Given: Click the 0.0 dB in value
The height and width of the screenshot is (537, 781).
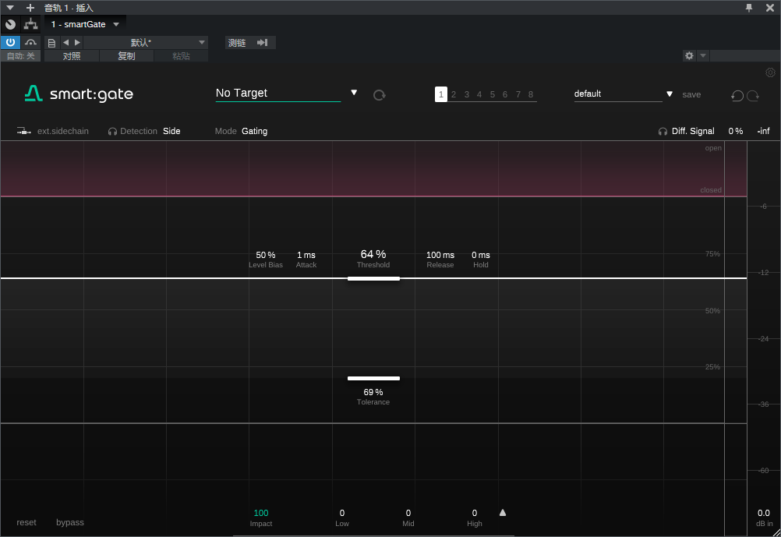Looking at the screenshot, I should [764, 513].
